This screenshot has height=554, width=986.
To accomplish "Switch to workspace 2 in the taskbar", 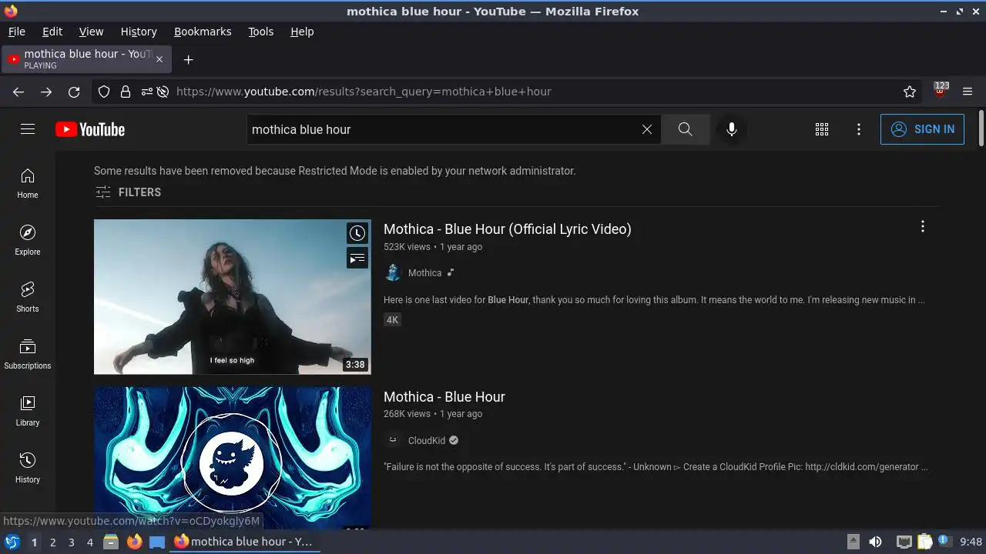I will 52,542.
